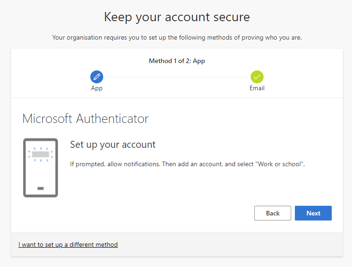The image size is (352, 267).
Task: Select the App step label
Action: 97,88
